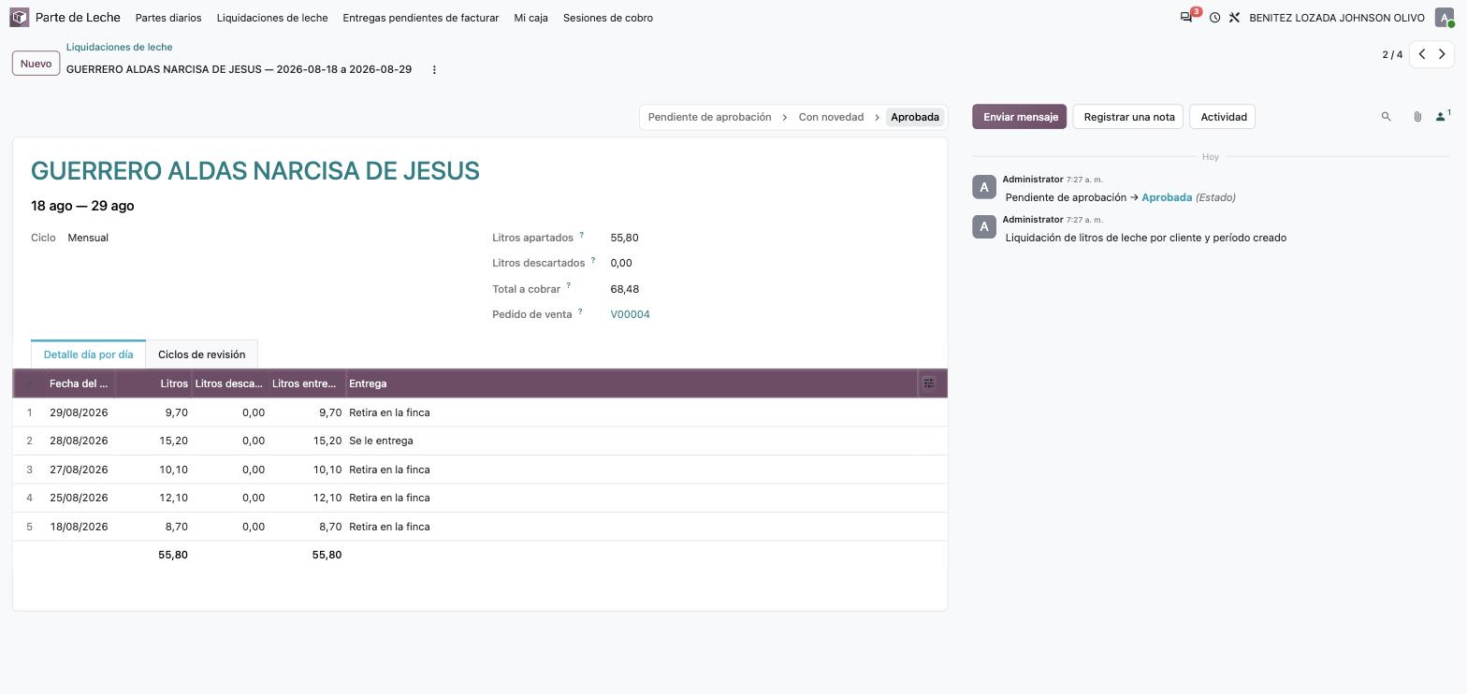
Task: Select Aprobada status
Action: tap(914, 117)
